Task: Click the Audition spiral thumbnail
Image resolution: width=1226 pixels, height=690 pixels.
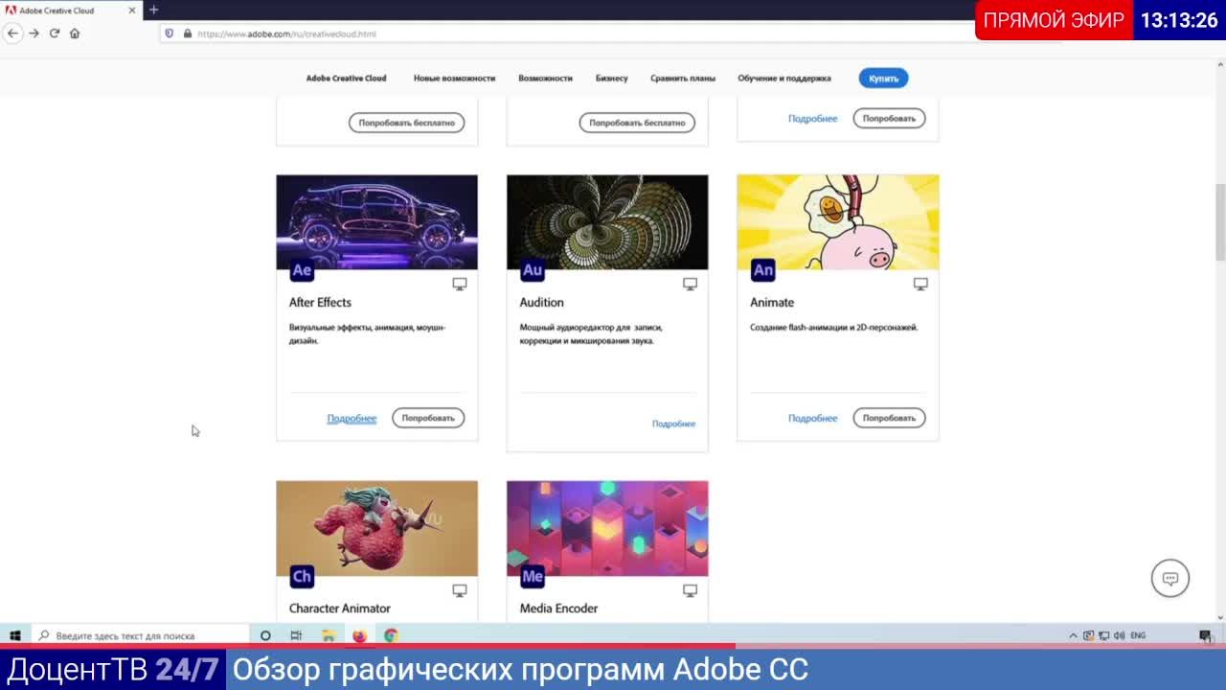Action: pyautogui.click(x=607, y=221)
